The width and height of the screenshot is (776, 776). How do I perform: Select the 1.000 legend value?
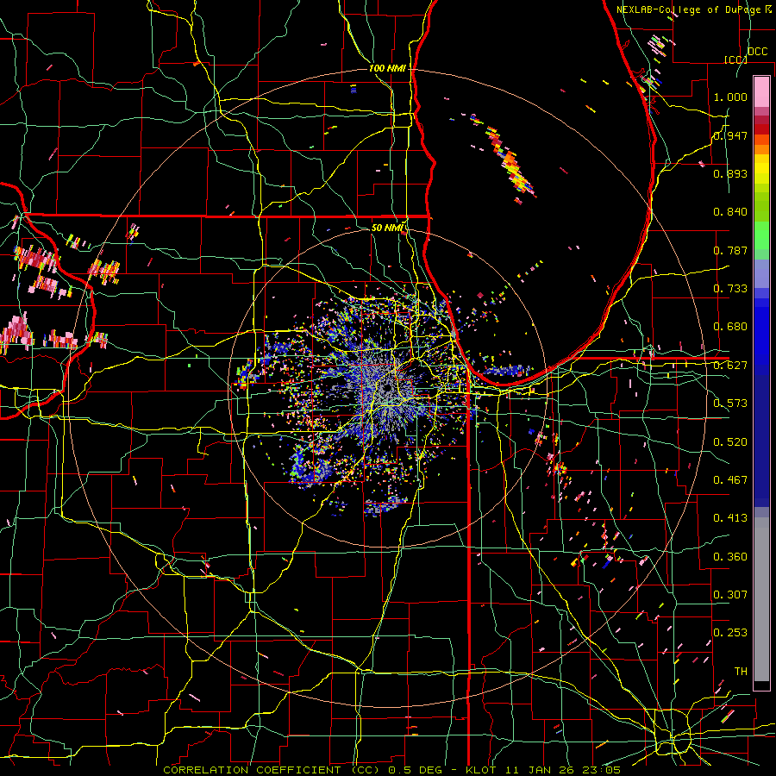tap(730, 97)
